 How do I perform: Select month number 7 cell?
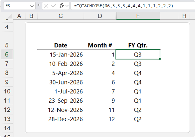pos(100,91)
